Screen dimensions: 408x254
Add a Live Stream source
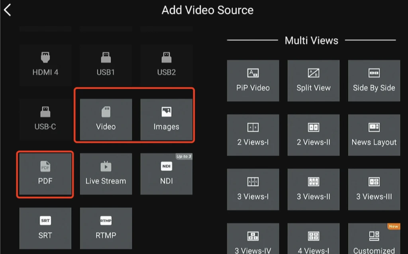pyautogui.click(x=106, y=174)
